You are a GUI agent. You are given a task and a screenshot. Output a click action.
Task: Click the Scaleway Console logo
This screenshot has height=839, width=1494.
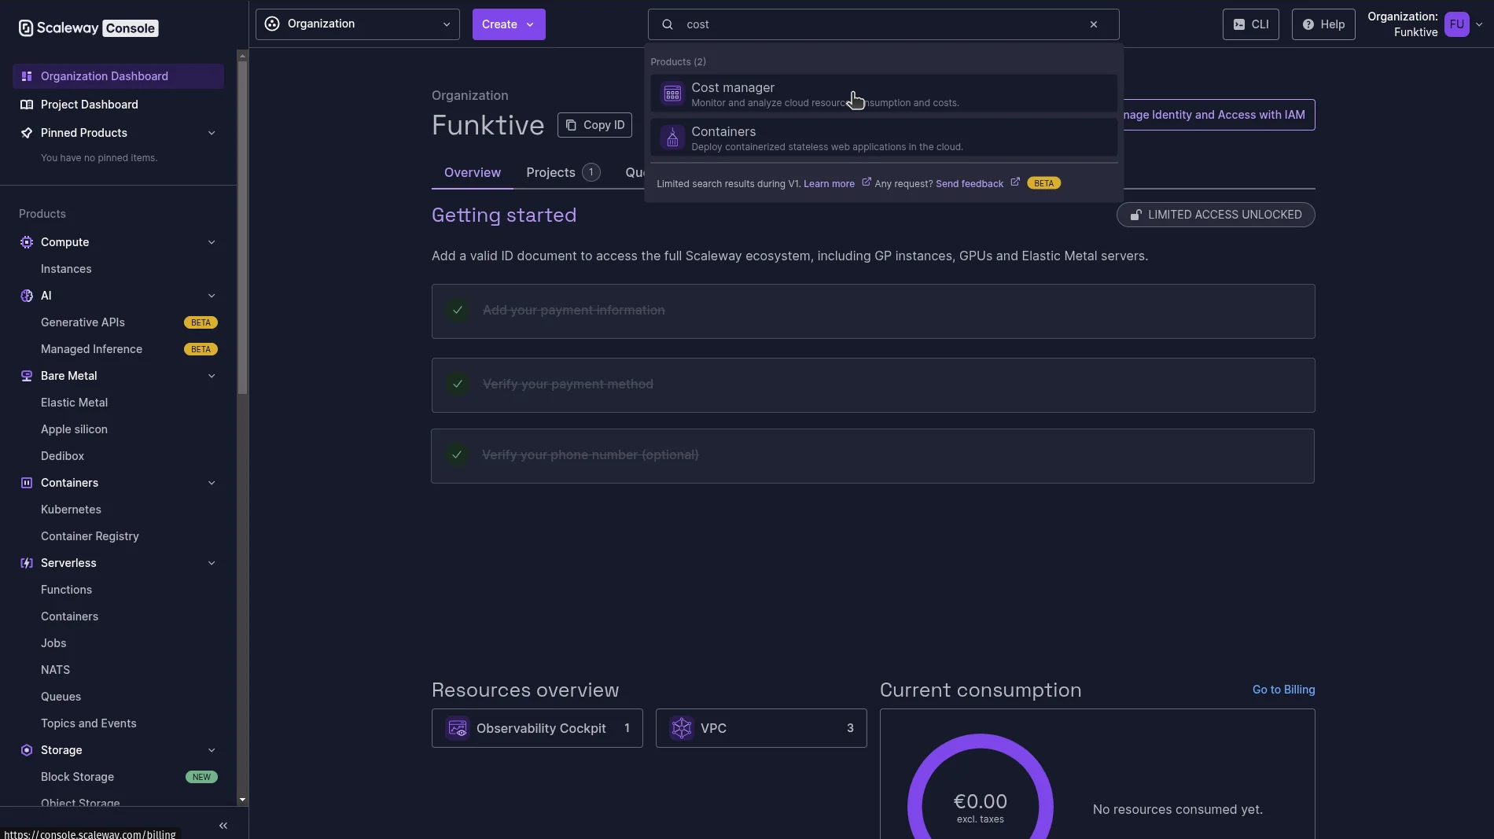[x=88, y=28]
